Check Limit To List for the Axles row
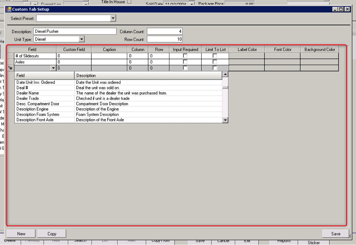 [x=214, y=62]
